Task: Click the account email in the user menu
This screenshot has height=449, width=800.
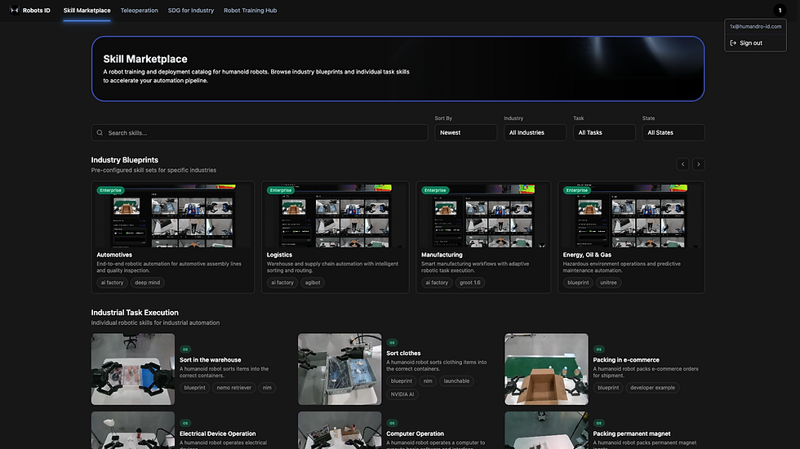Action: 756,26
